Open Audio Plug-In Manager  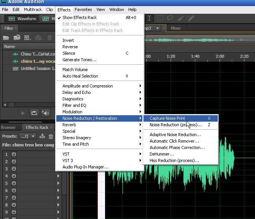(x=100, y=167)
